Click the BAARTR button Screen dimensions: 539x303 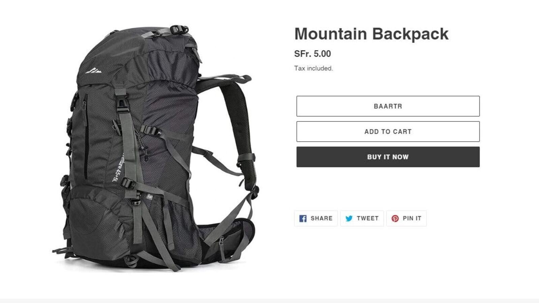(x=388, y=106)
